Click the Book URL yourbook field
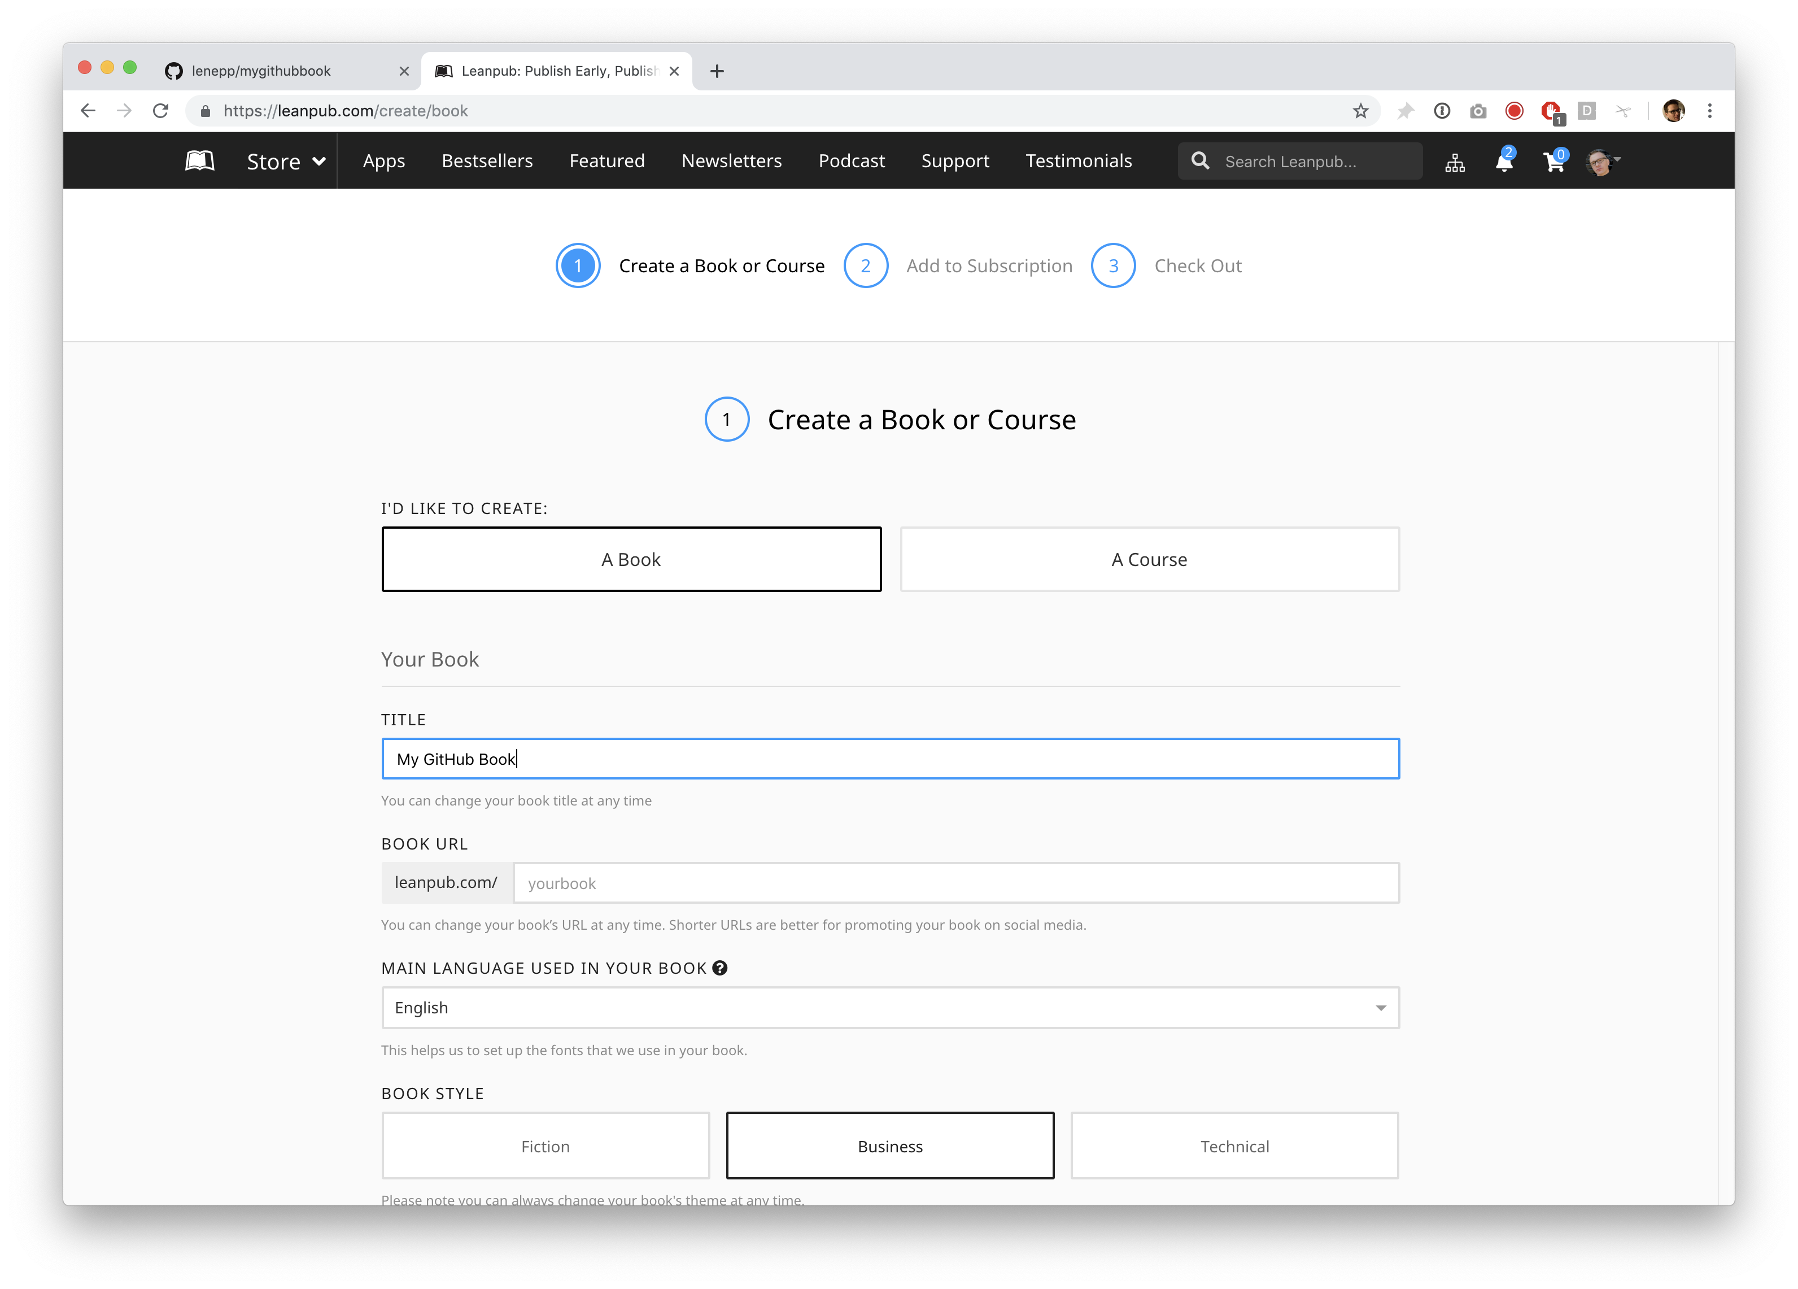This screenshot has height=1289, width=1798. pyautogui.click(x=956, y=883)
